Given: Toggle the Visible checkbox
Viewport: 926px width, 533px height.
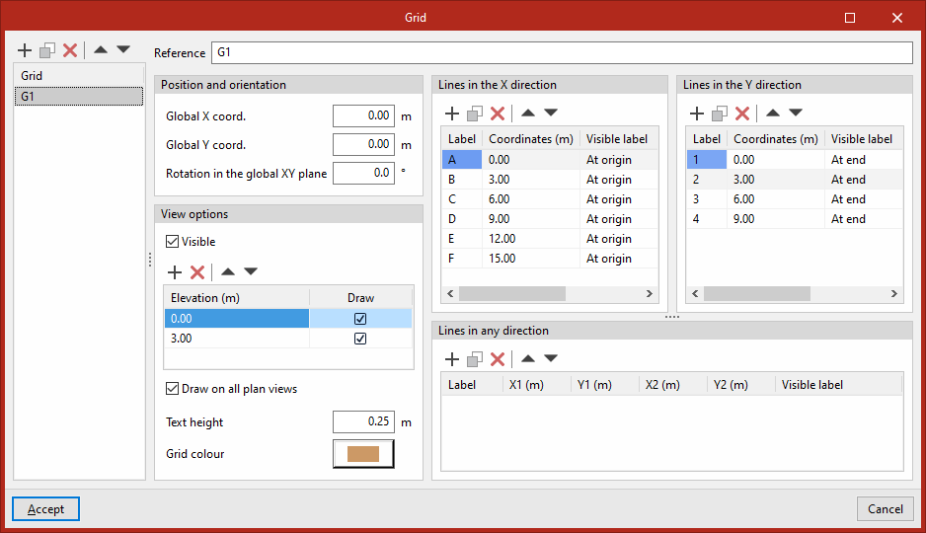Looking at the screenshot, I should coord(172,242).
